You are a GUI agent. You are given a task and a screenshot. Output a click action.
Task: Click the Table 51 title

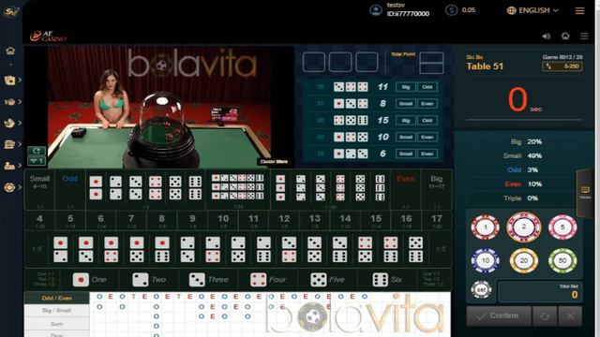click(485, 66)
